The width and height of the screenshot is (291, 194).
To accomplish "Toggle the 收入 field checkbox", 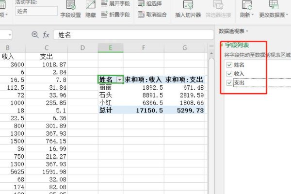I will pos(229,74).
